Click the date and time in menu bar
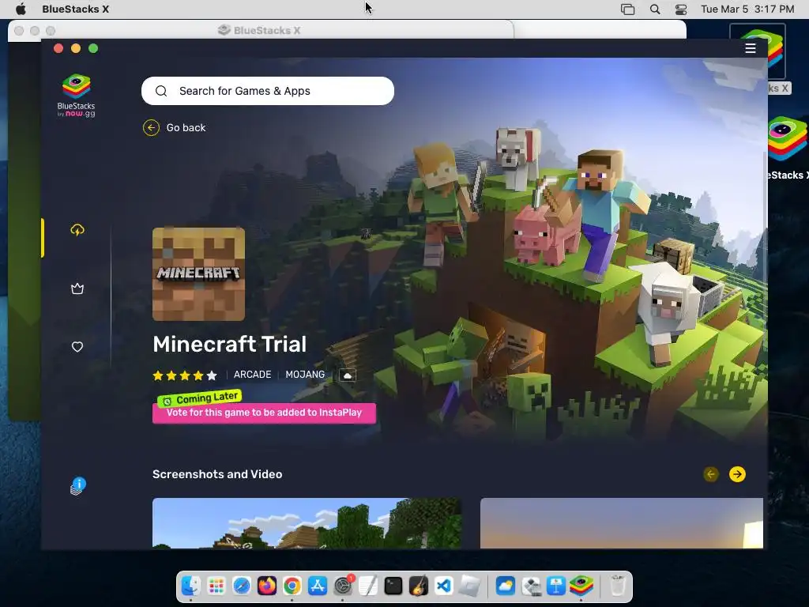This screenshot has width=809, height=607. [747, 9]
